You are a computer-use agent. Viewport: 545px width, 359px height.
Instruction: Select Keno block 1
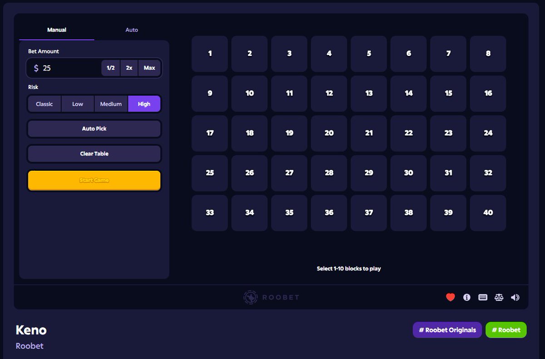click(x=210, y=54)
